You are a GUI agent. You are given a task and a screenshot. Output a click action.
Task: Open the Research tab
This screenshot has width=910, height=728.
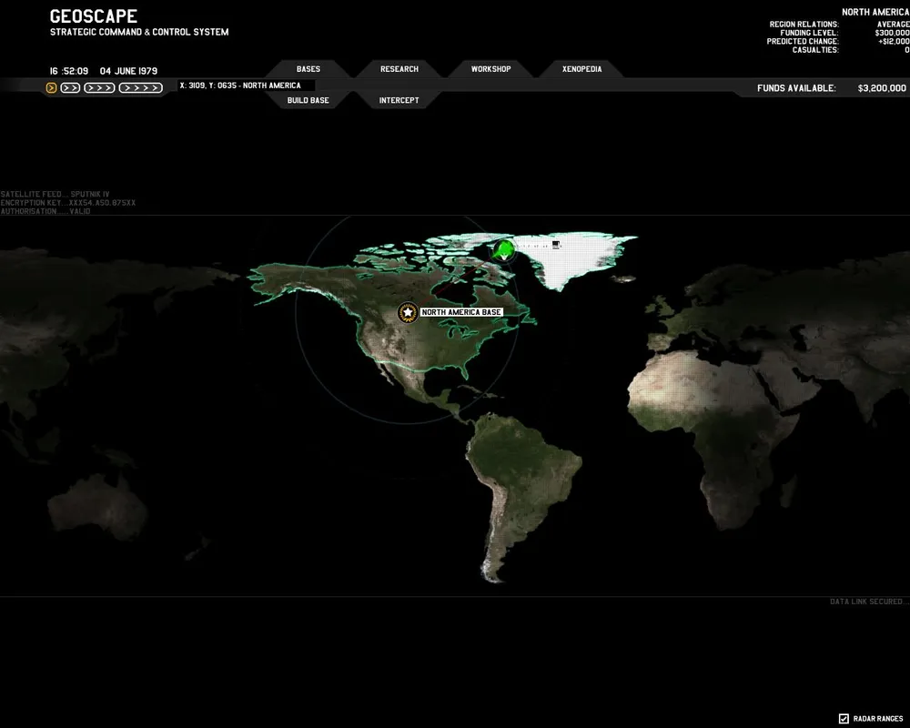(x=399, y=69)
